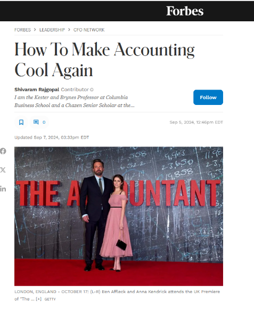Open author Shivaram Rajgopal's profile
The width and height of the screenshot is (254, 309).
click(37, 90)
